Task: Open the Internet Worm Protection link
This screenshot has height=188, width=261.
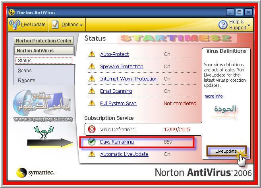Action: pyautogui.click(x=129, y=79)
